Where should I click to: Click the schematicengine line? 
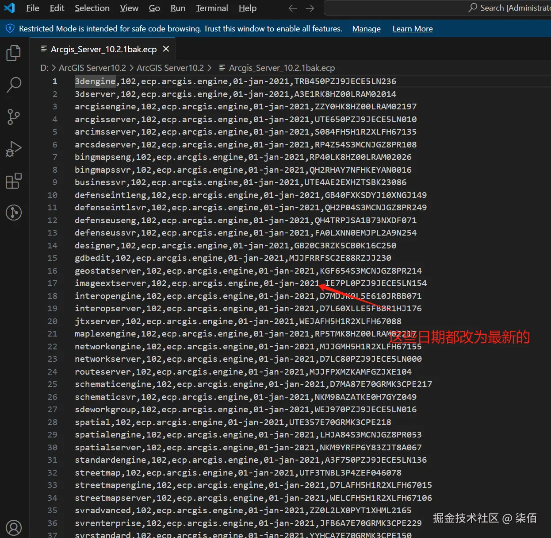click(253, 384)
